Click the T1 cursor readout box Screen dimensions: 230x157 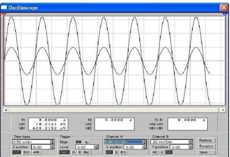[x=48, y=124]
